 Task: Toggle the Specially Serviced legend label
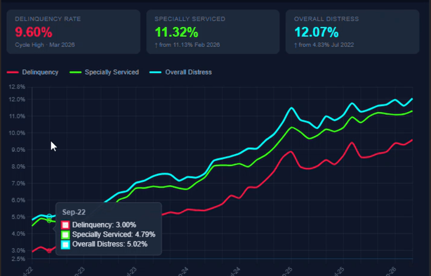click(x=111, y=72)
